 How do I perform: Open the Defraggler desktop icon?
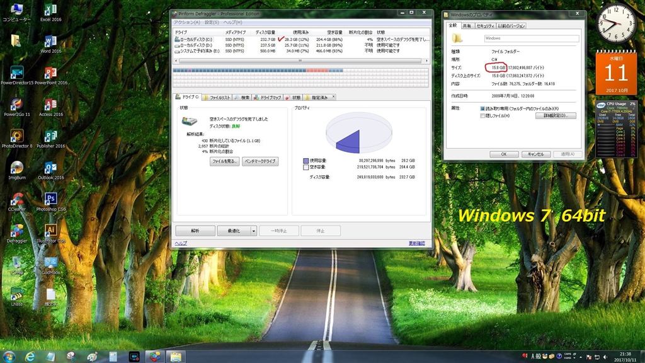[17, 234]
